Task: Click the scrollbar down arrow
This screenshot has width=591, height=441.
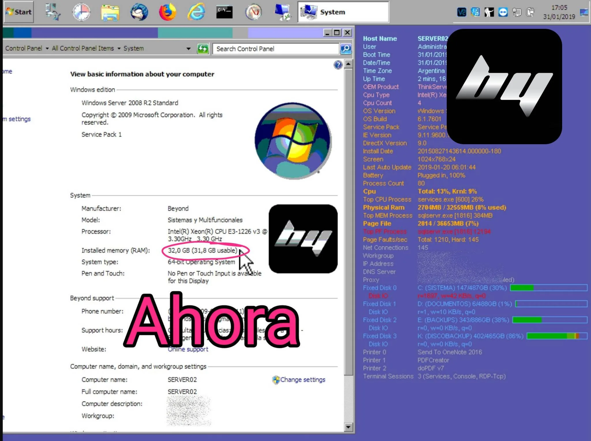Action: (x=348, y=427)
